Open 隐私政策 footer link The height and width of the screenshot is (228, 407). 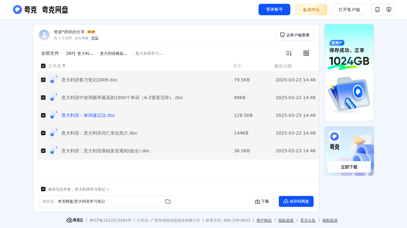point(286,220)
